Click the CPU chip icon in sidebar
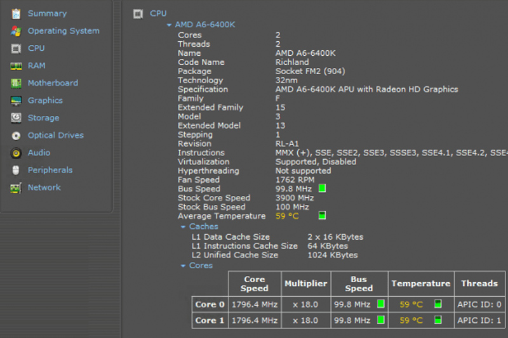508x338 pixels. tap(16, 49)
